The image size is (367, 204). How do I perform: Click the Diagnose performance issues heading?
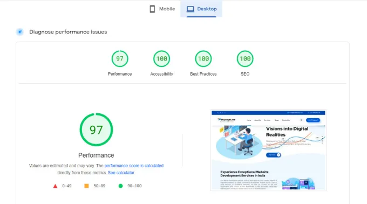pos(68,32)
